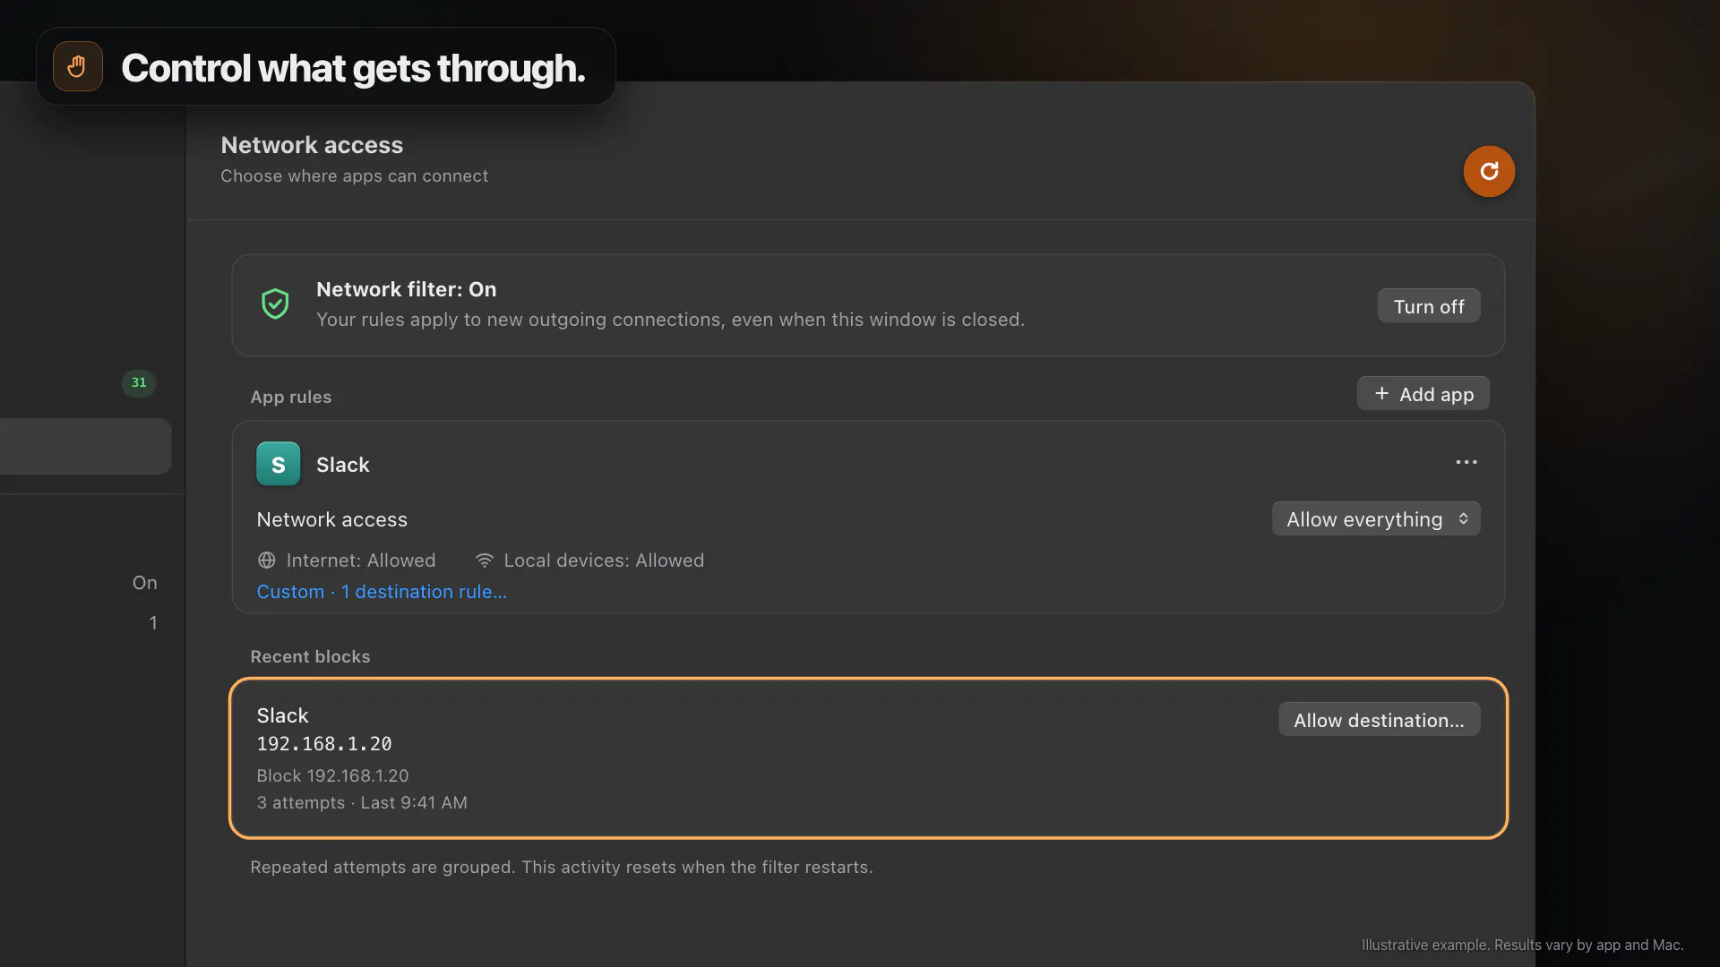
Task: Click the Add app button
Action: (1423, 394)
